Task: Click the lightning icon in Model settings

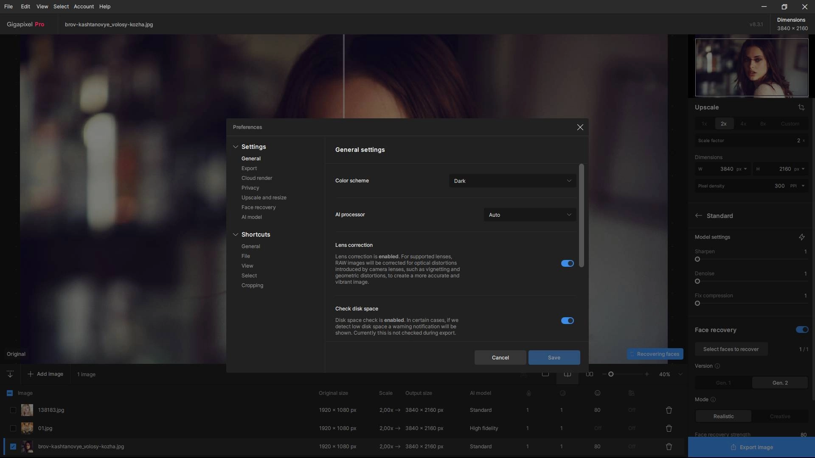Action: click(801, 237)
